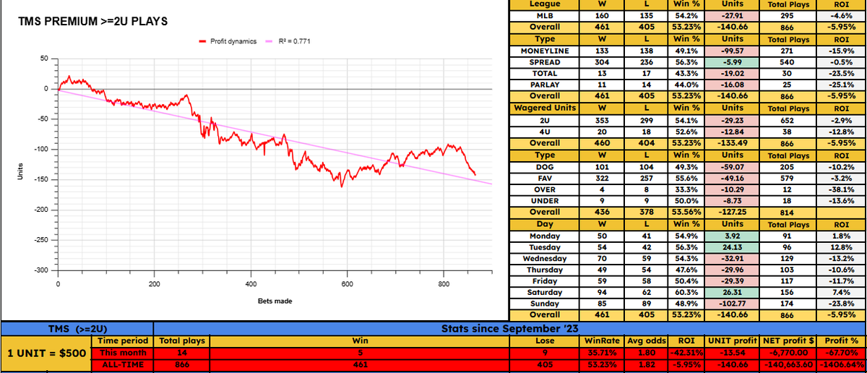Select the chart title TMS PREMIUM >=2U PLAYS
The width and height of the screenshot is (867, 373).
93,22
